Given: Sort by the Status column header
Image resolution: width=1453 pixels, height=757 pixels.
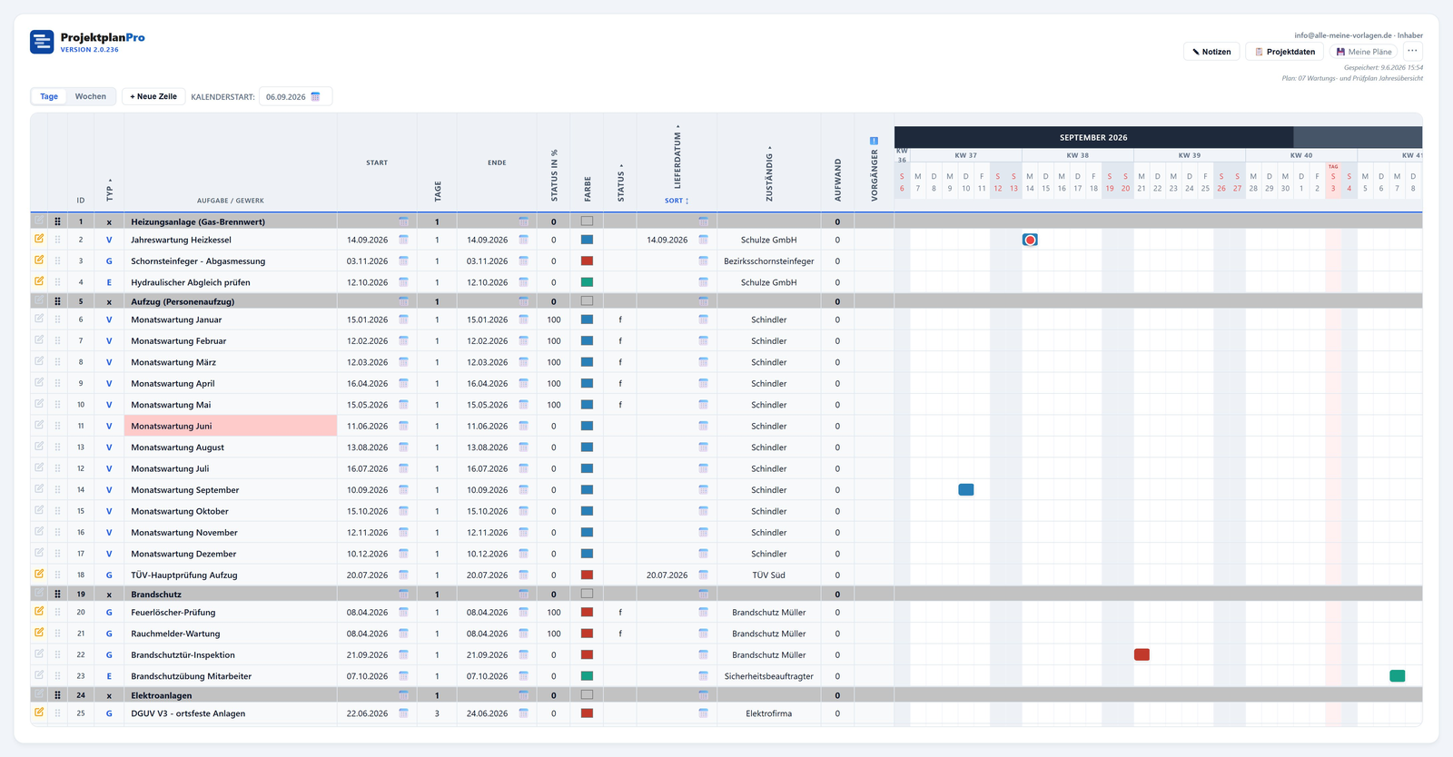Looking at the screenshot, I should tap(621, 183).
